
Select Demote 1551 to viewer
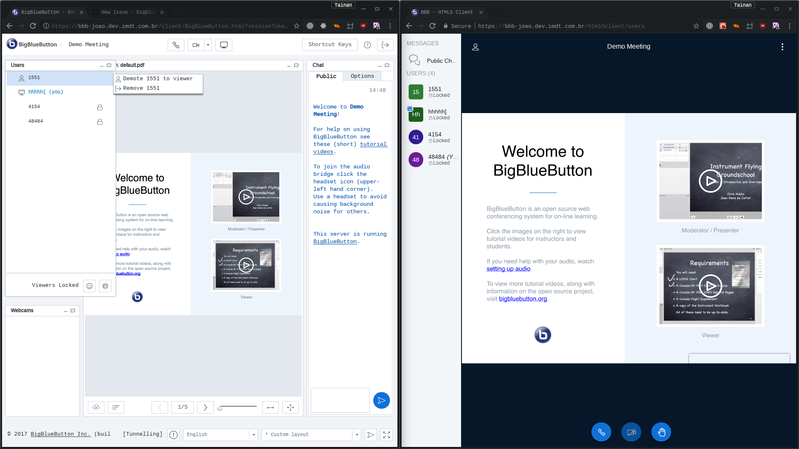158,79
